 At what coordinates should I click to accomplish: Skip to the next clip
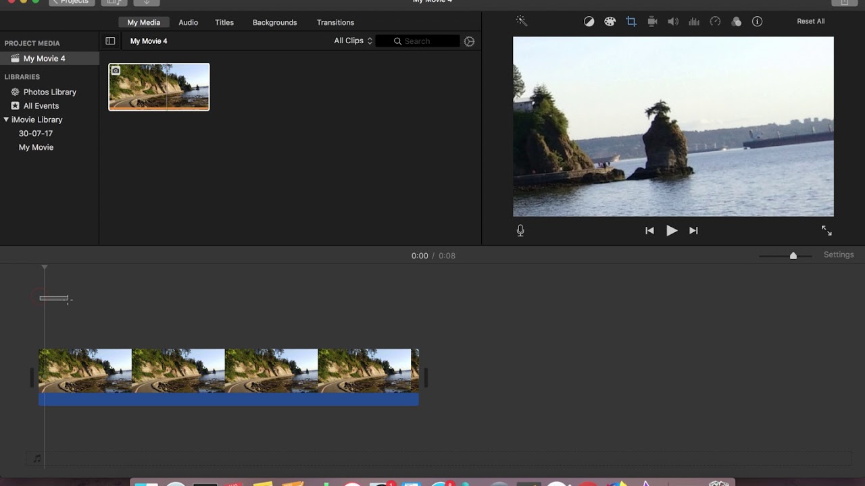click(693, 231)
